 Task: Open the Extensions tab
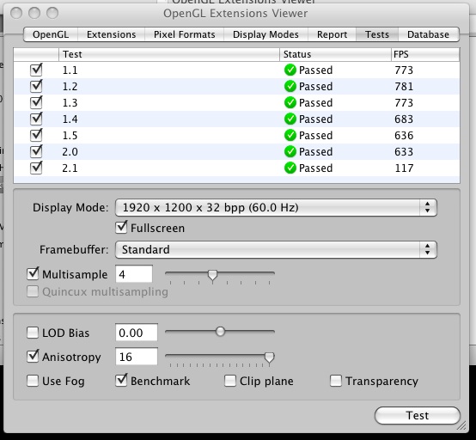111,34
